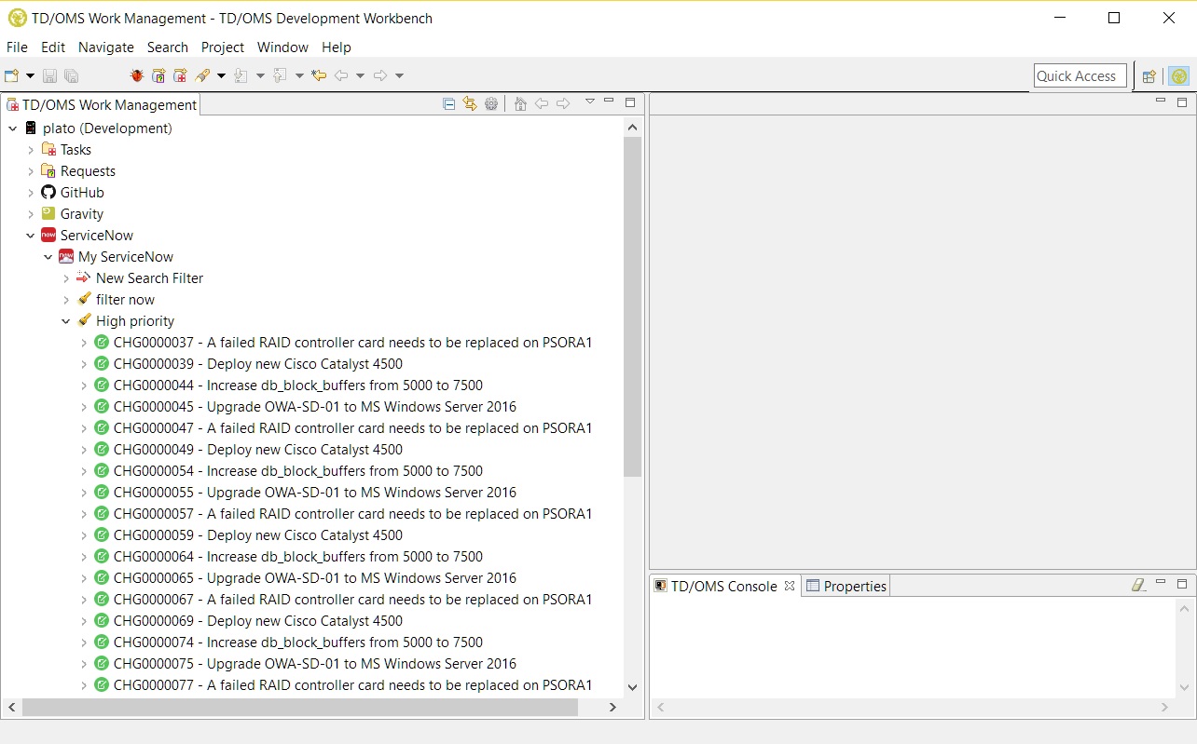Toggle Link with Editor arrows icon

(470, 103)
